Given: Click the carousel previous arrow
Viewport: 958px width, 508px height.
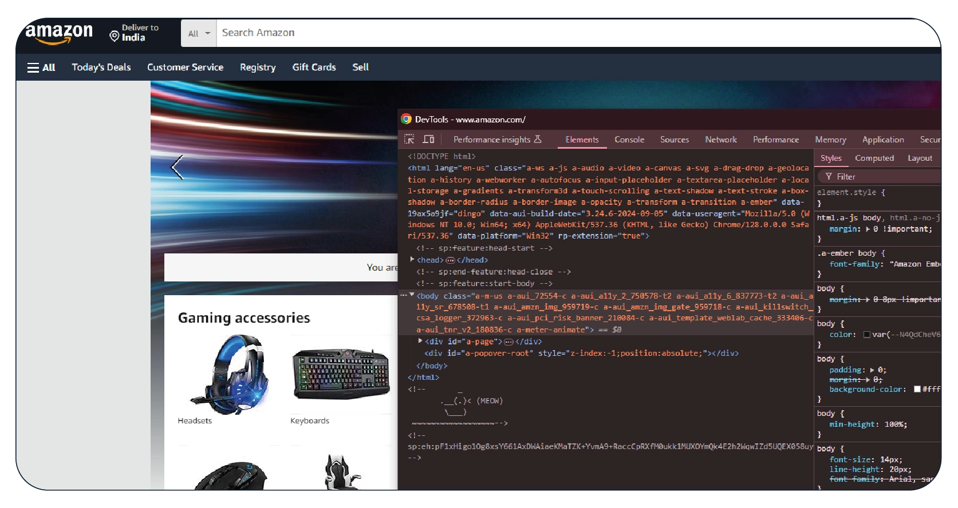Looking at the screenshot, I should click(177, 168).
